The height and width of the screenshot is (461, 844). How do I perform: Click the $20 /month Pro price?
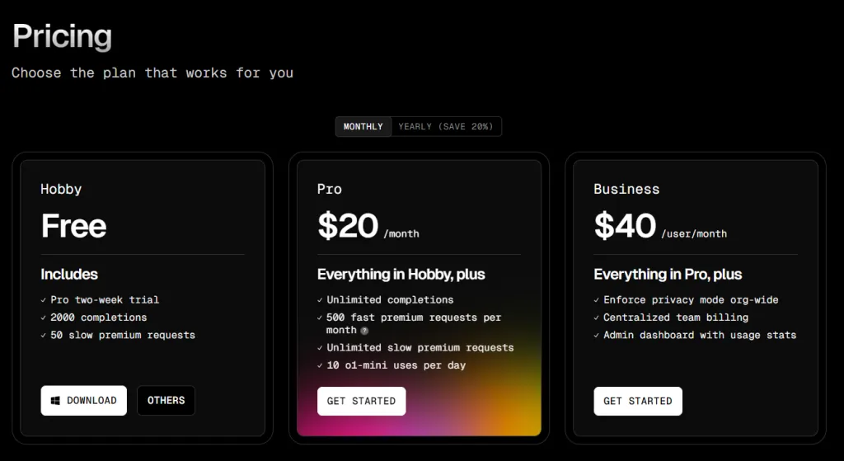click(368, 226)
